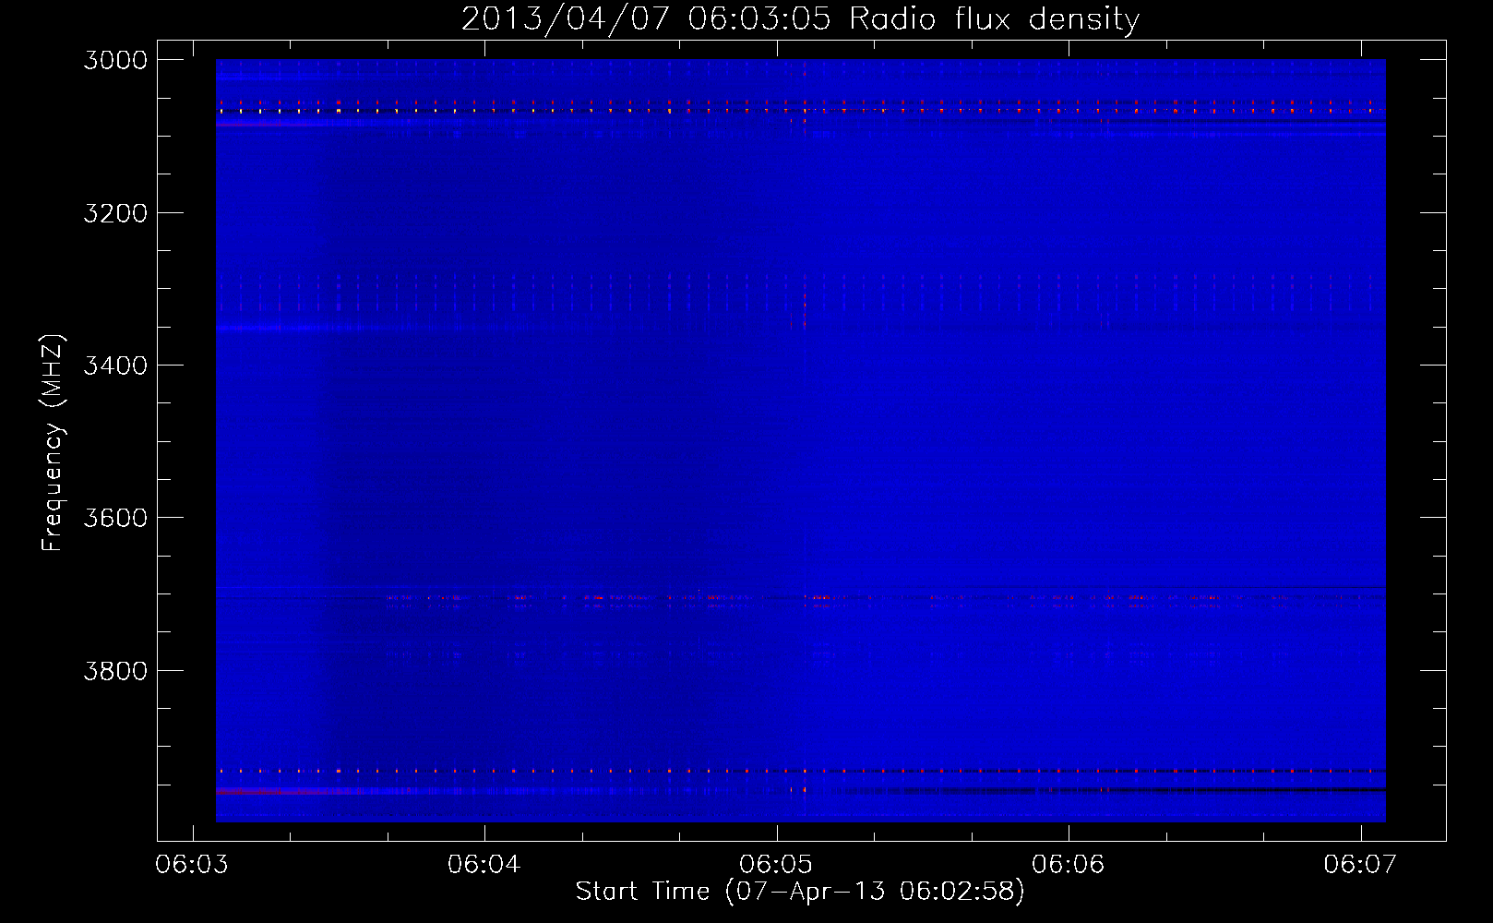Image resolution: width=1493 pixels, height=923 pixels.
Task: Click the 06:05 time tick label
Action: pyautogui.click(x=776, y=865)
